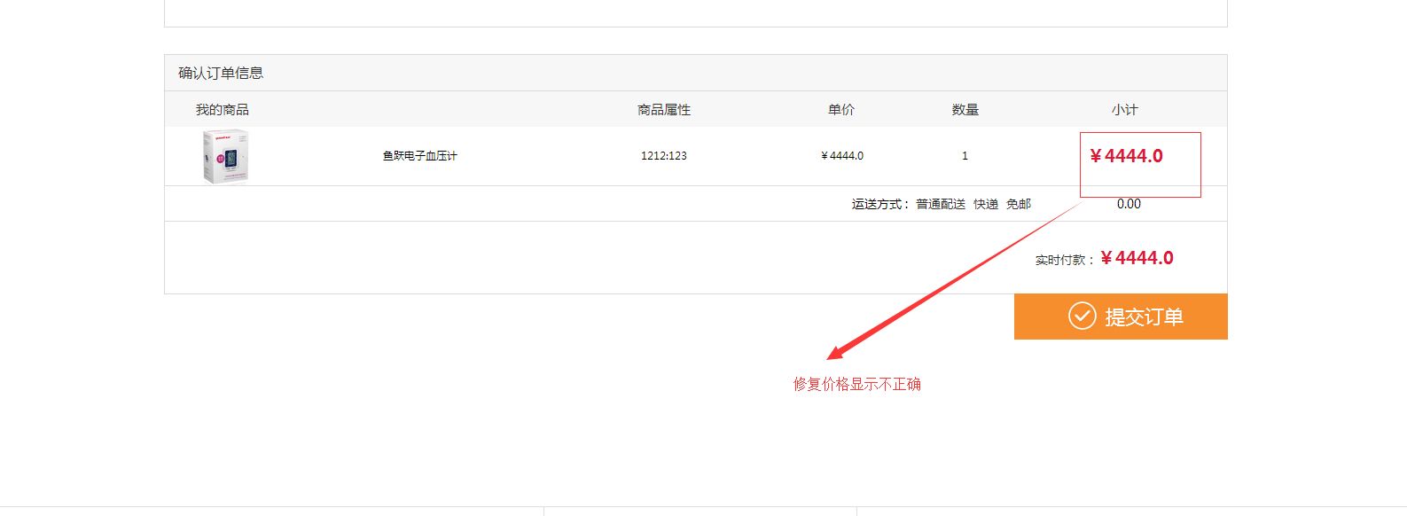1407x516 pixels.
Task: Click the quantity value 1
Action: click(965, 156)
